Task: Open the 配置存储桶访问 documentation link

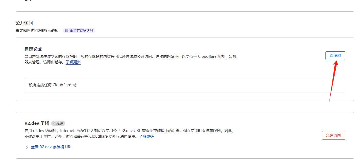Action: coord(81,31)
